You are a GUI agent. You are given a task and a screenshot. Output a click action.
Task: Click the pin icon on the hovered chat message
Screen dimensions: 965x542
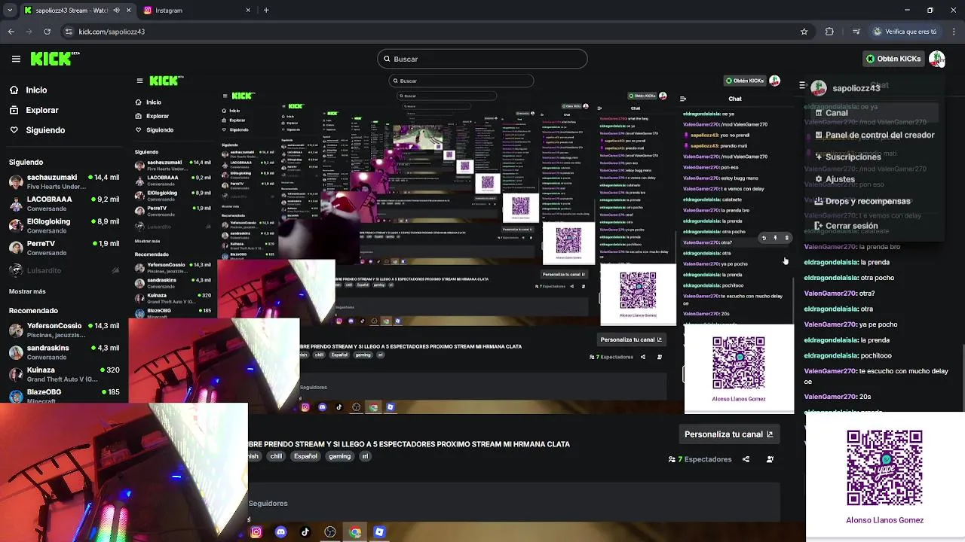(775, 238)
